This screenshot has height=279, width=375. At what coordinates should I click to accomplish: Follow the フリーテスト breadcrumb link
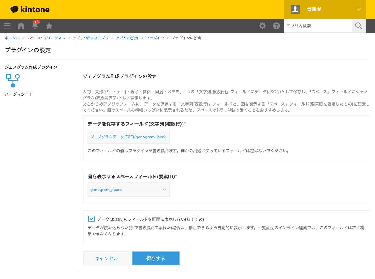pos(54,38)
